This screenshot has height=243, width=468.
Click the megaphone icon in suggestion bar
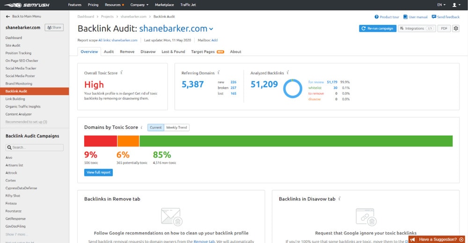click(413, 239)
